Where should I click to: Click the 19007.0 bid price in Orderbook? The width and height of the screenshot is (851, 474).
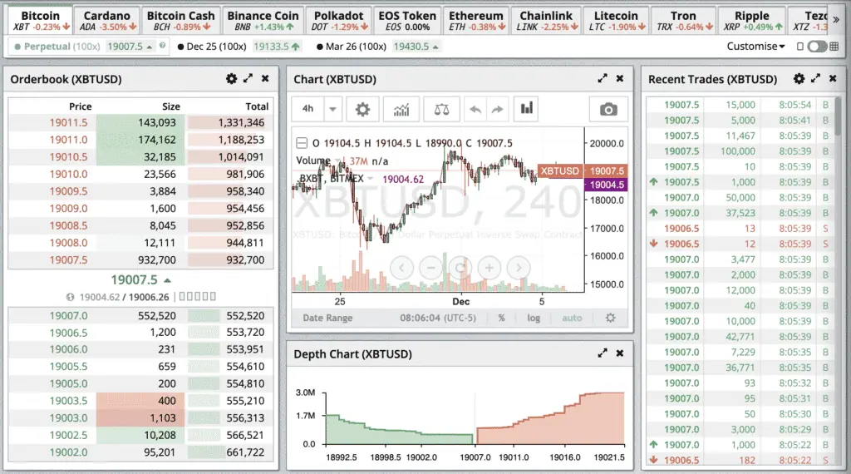pyautogui.click(x=68, y=315)
